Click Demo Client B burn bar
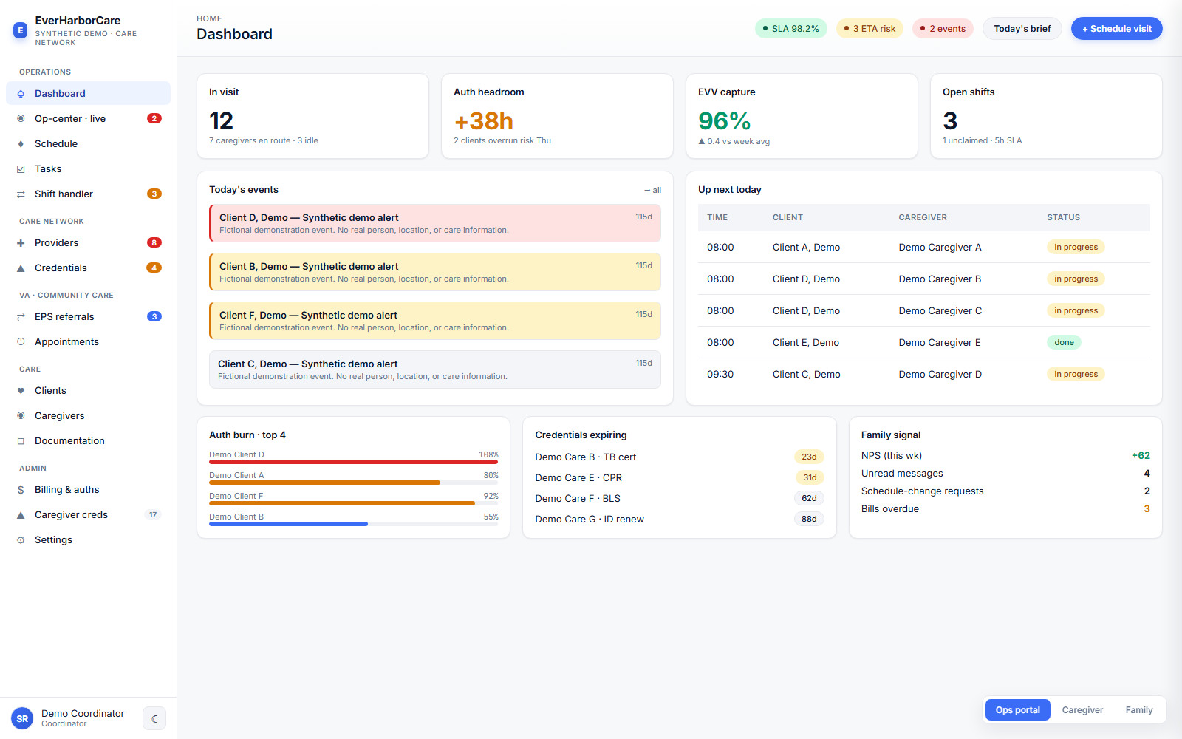 click(354, 523)
